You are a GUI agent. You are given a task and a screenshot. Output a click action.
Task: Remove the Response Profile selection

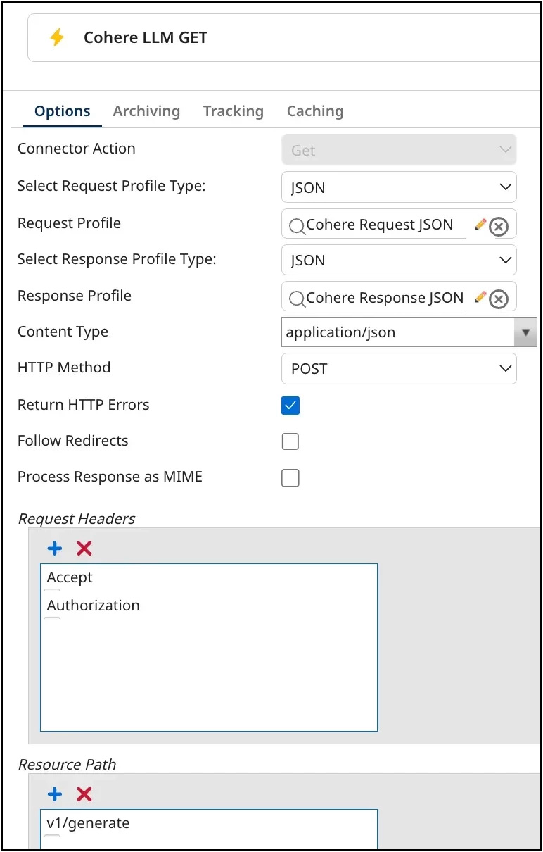(499, 299)
